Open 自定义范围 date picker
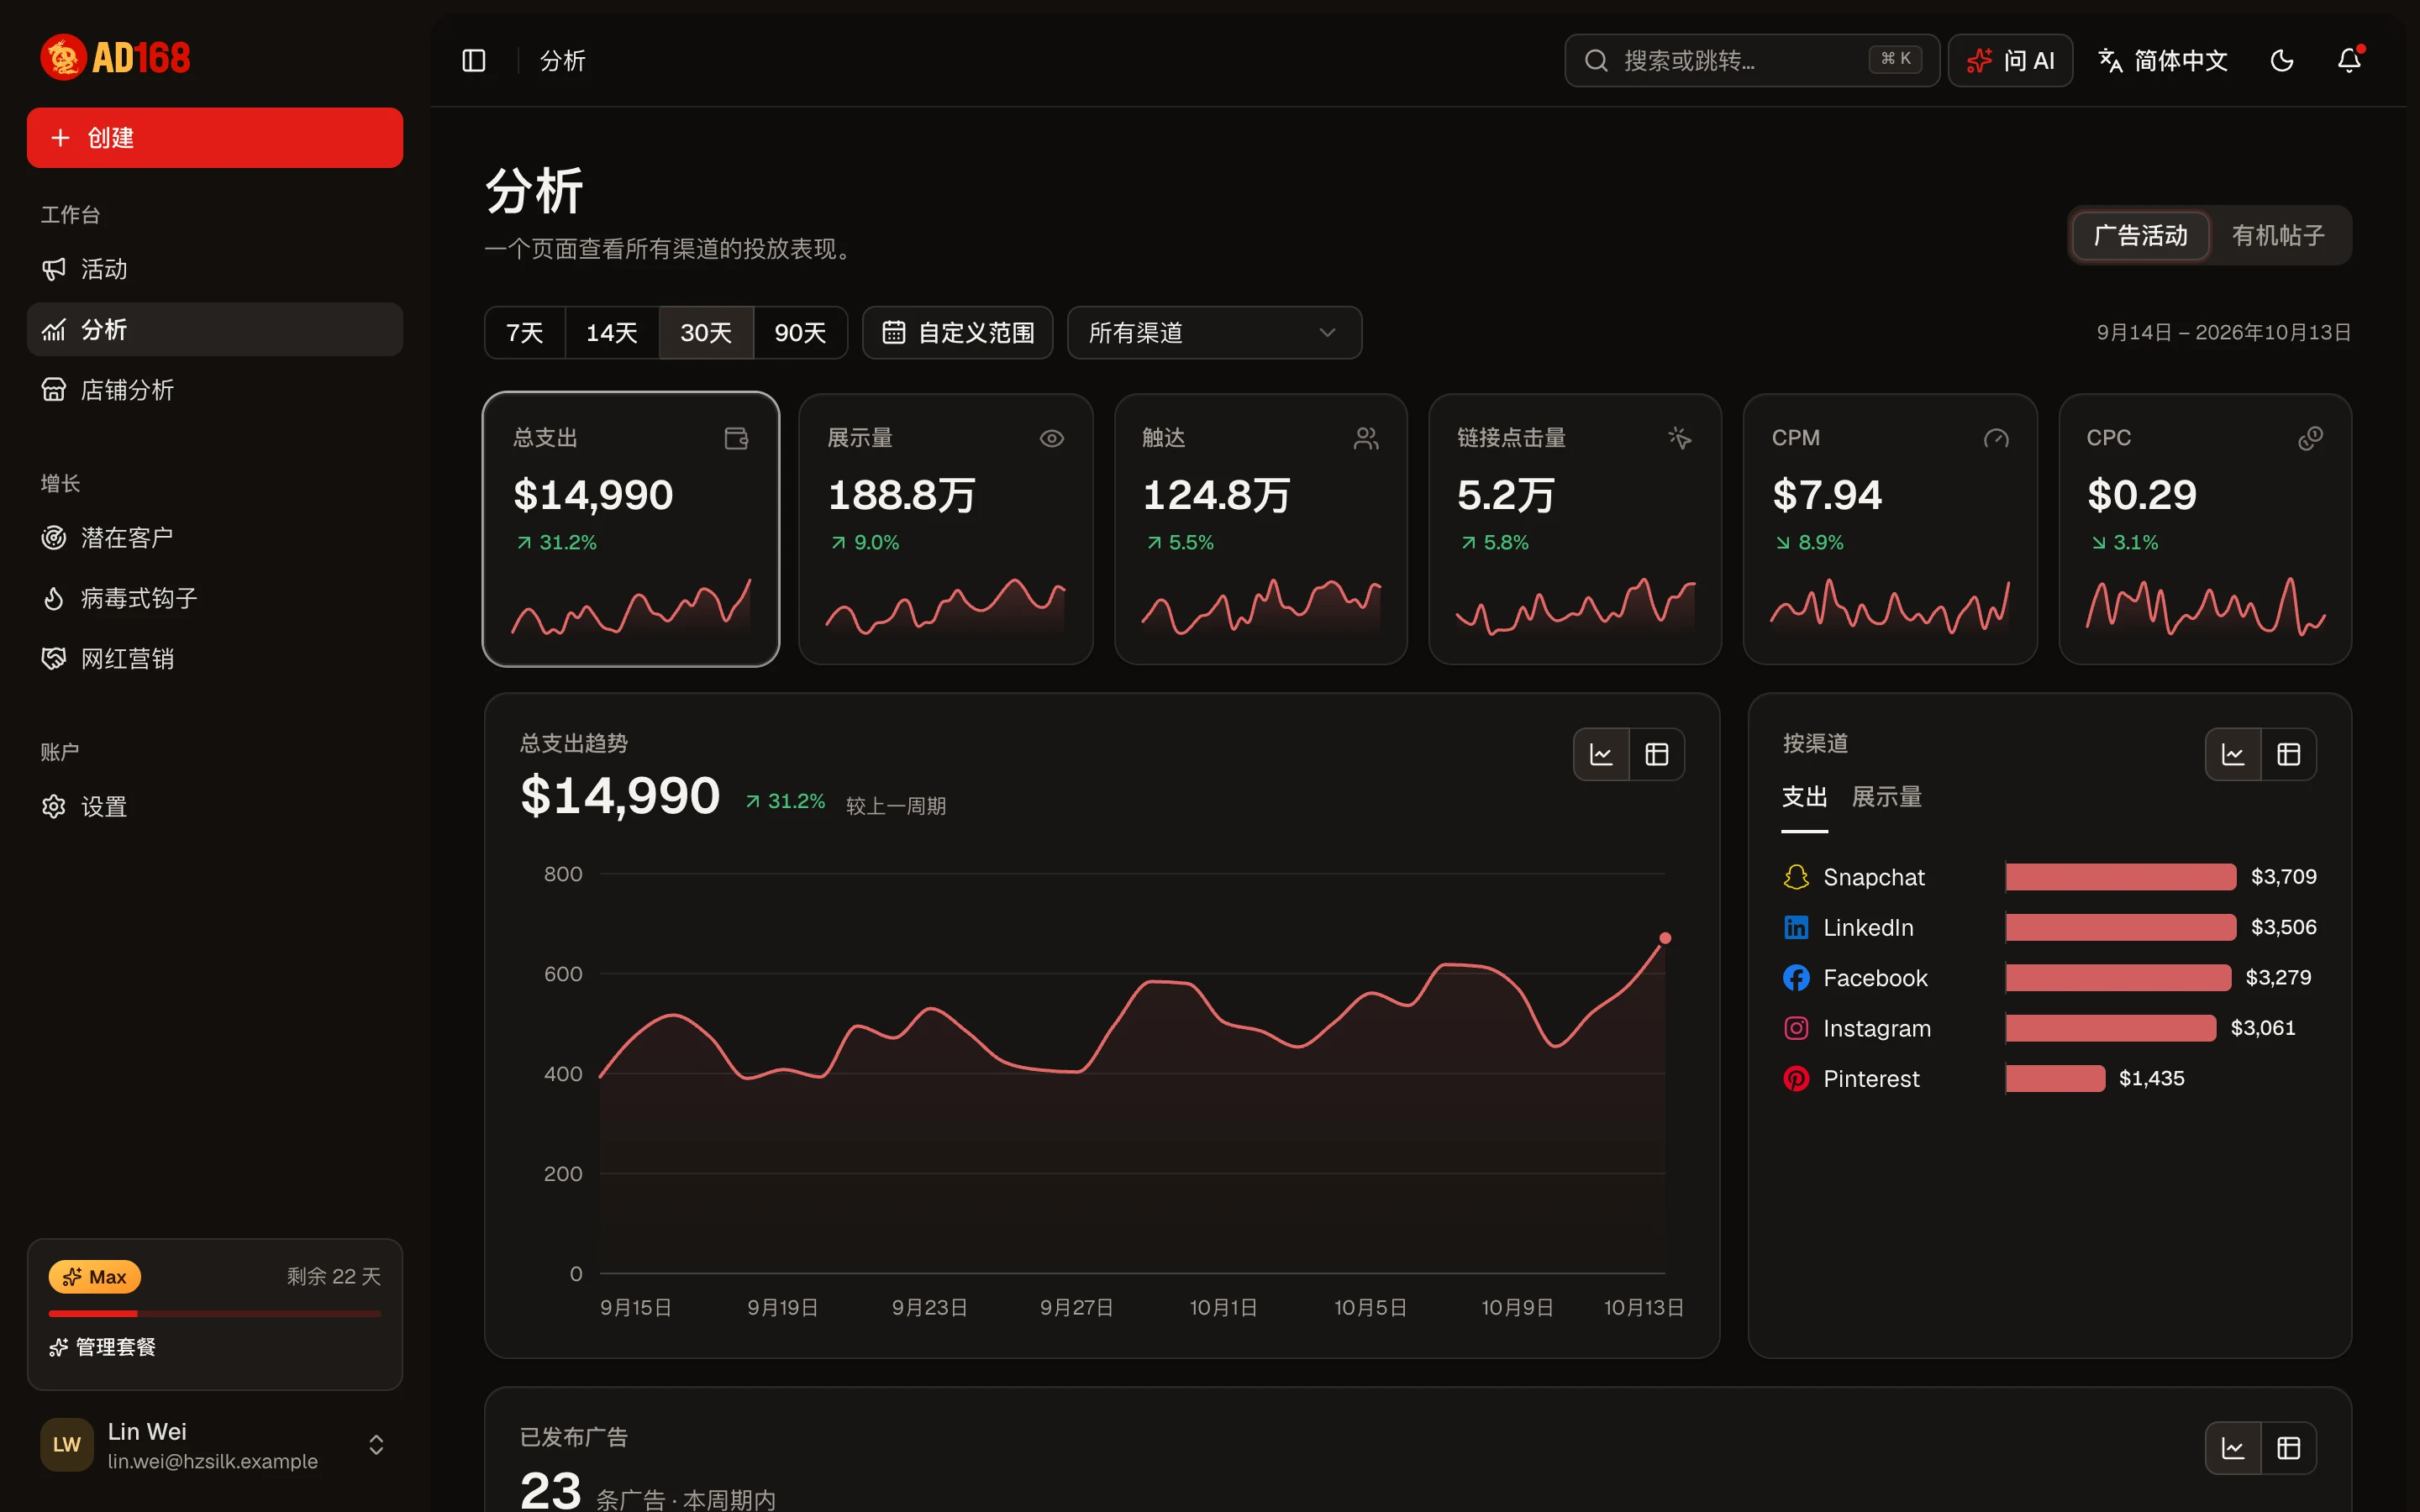 (957, 333)
